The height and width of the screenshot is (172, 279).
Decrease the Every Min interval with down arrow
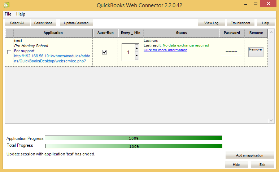tap(136, 56)
